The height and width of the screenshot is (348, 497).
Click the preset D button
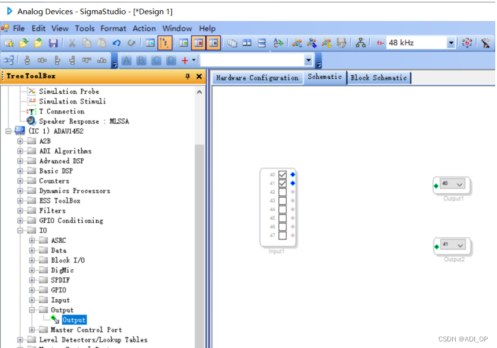tap(171, 60)
